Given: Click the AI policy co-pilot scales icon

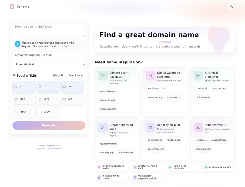Looking at the screenshot, I should tap(150, 128).
